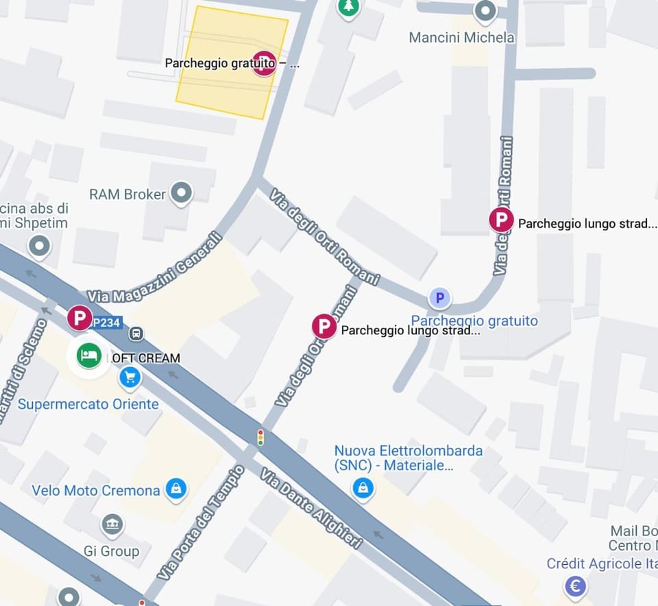Select the parking pin in the yellow highlighted lot
The image size is (658, 606).
[x=264, y=63]
